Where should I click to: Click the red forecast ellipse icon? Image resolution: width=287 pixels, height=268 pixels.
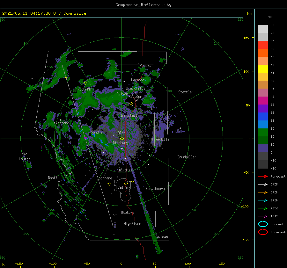(x=263, y=232)
